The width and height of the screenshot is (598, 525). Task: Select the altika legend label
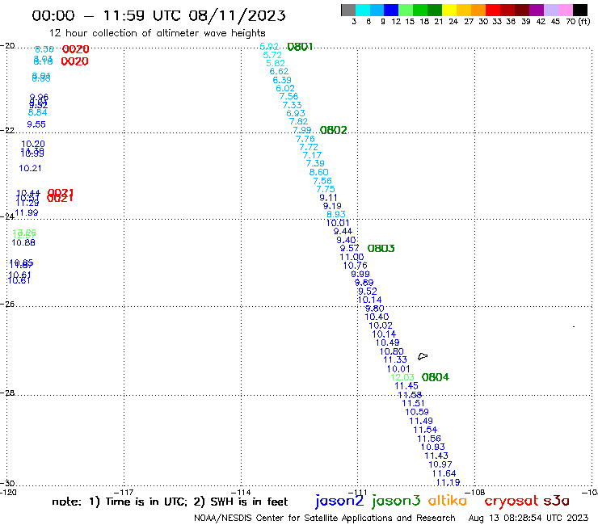click(448, 501)
